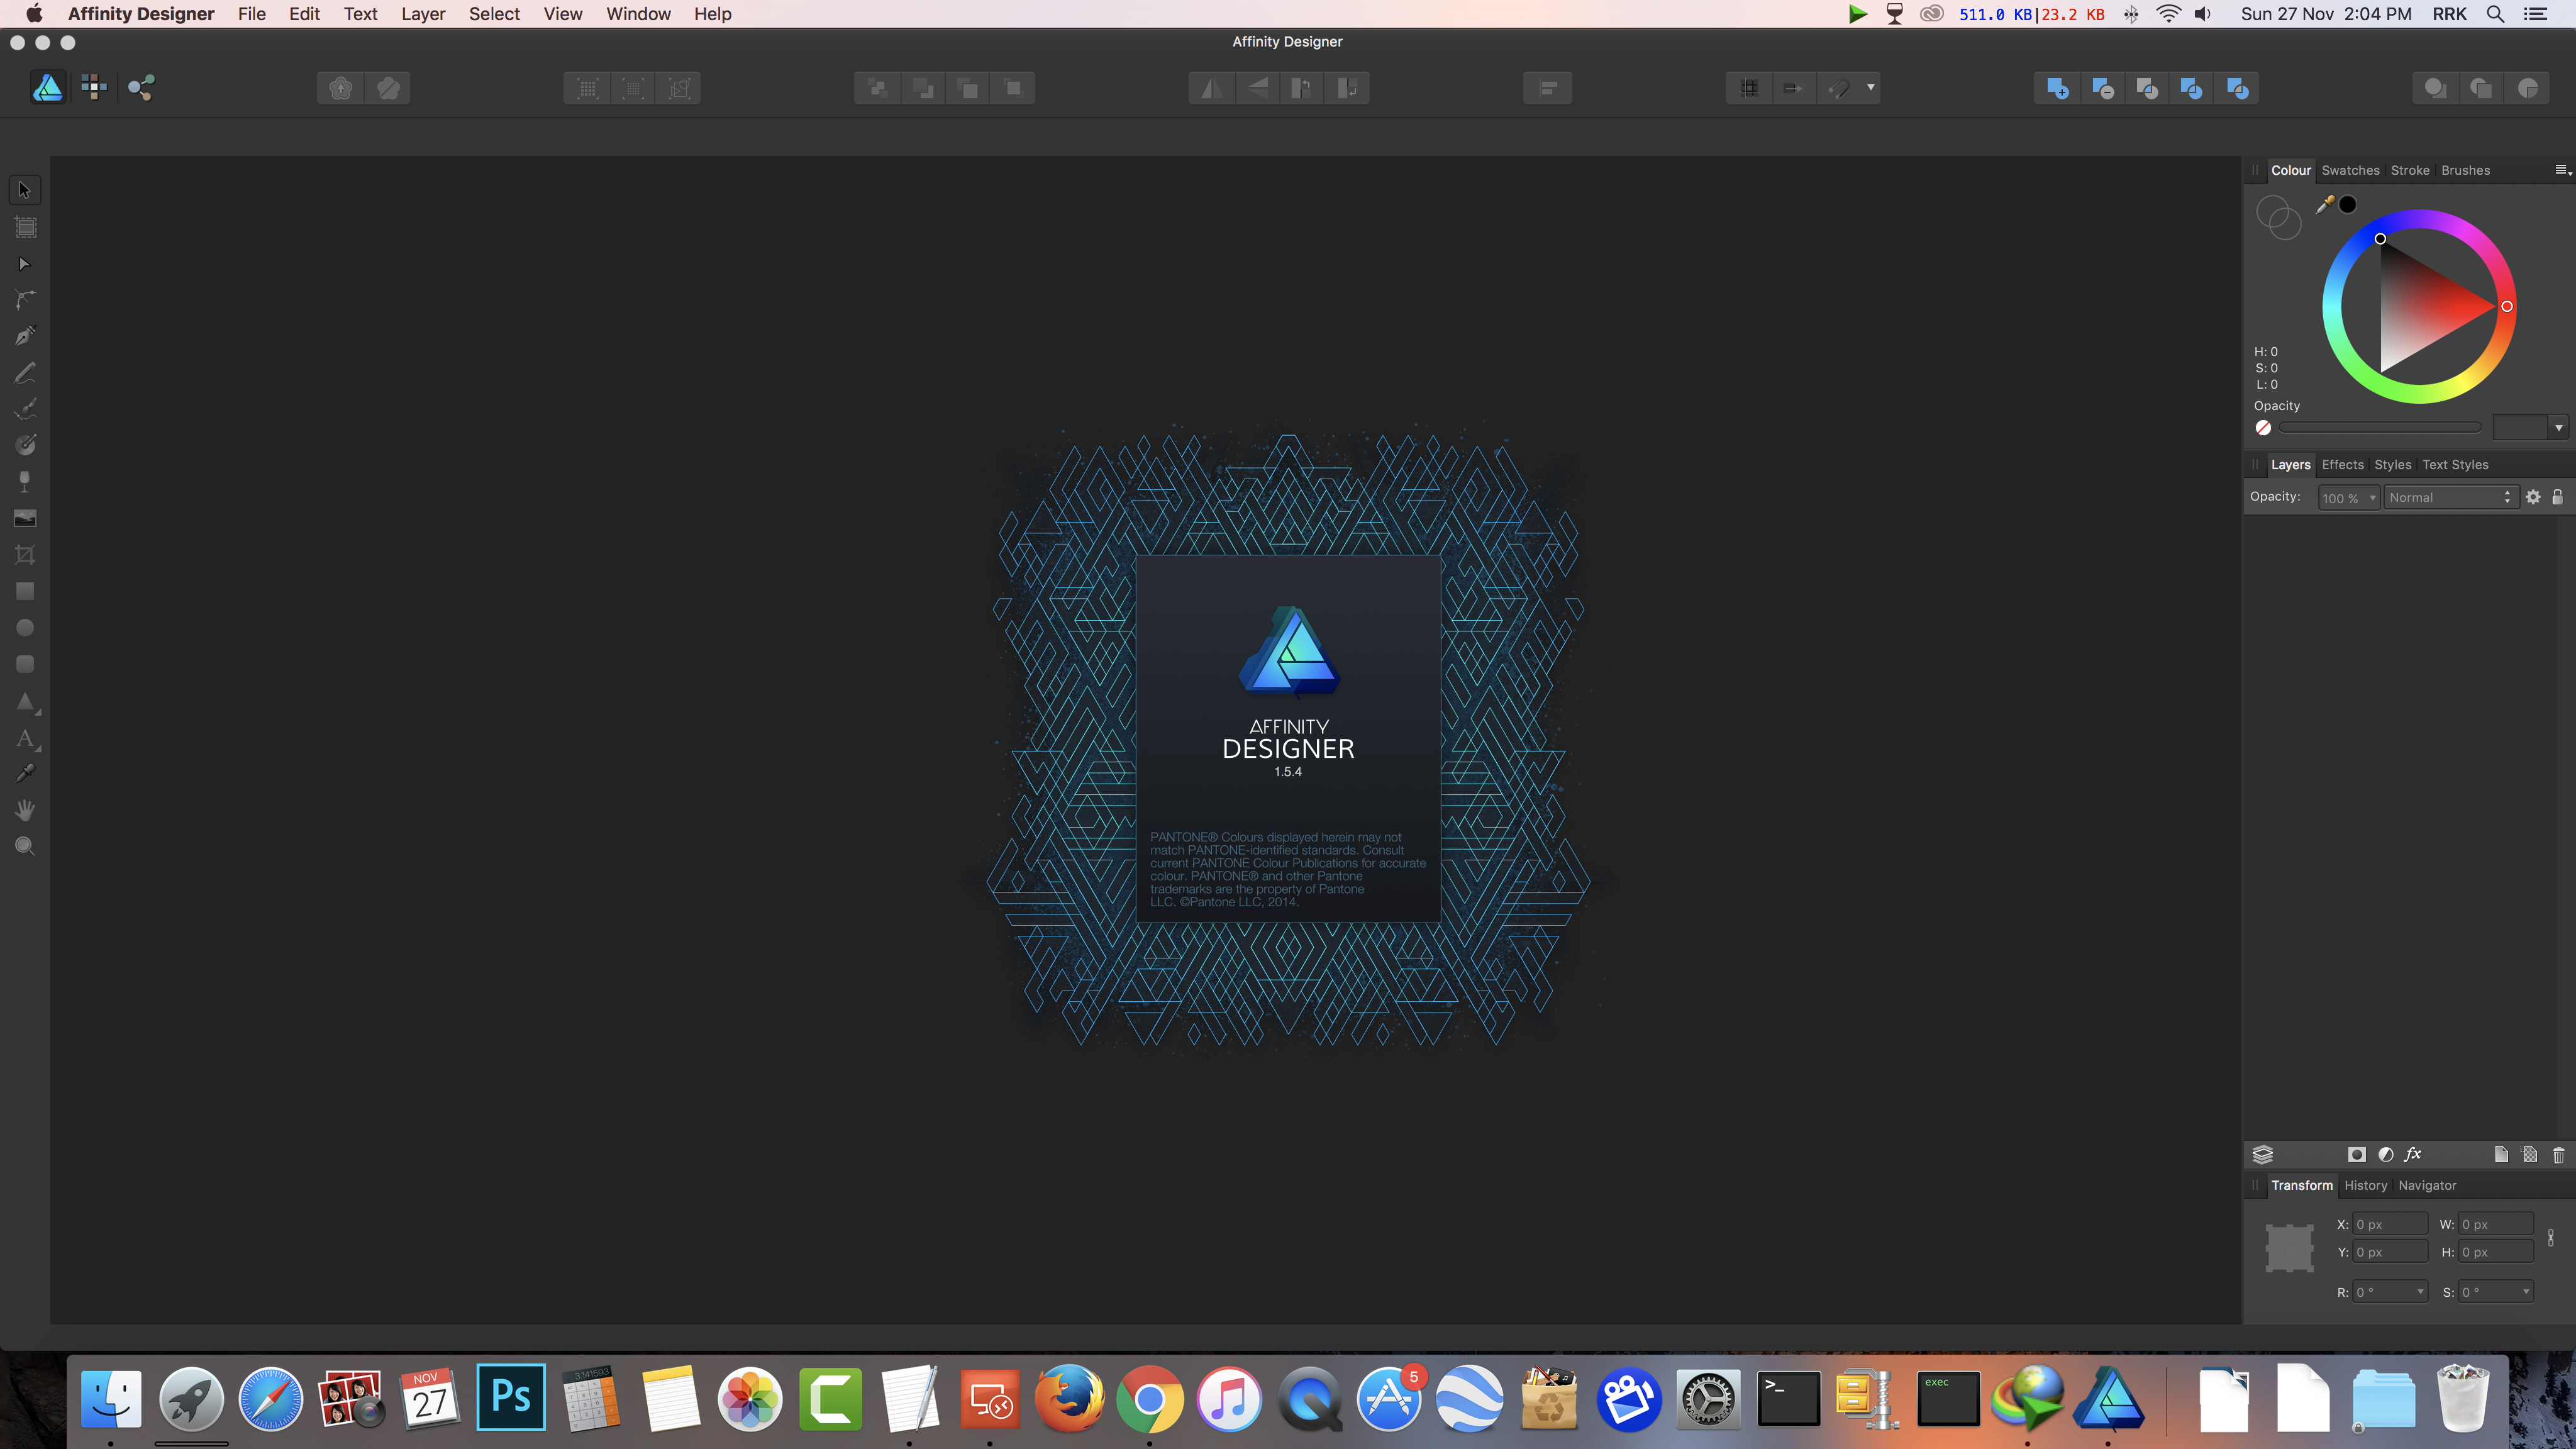This screenshot has width=2576, height=1449.
Task: Open layer effects via the fx icon
Action: pyautogui.click(x=2414, y=1154)
